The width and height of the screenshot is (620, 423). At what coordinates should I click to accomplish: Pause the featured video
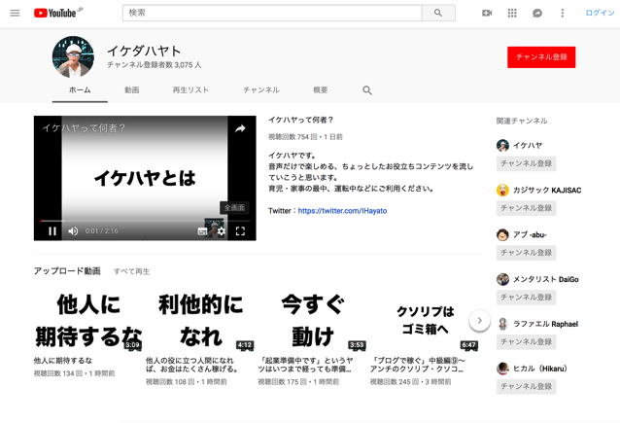52,231
